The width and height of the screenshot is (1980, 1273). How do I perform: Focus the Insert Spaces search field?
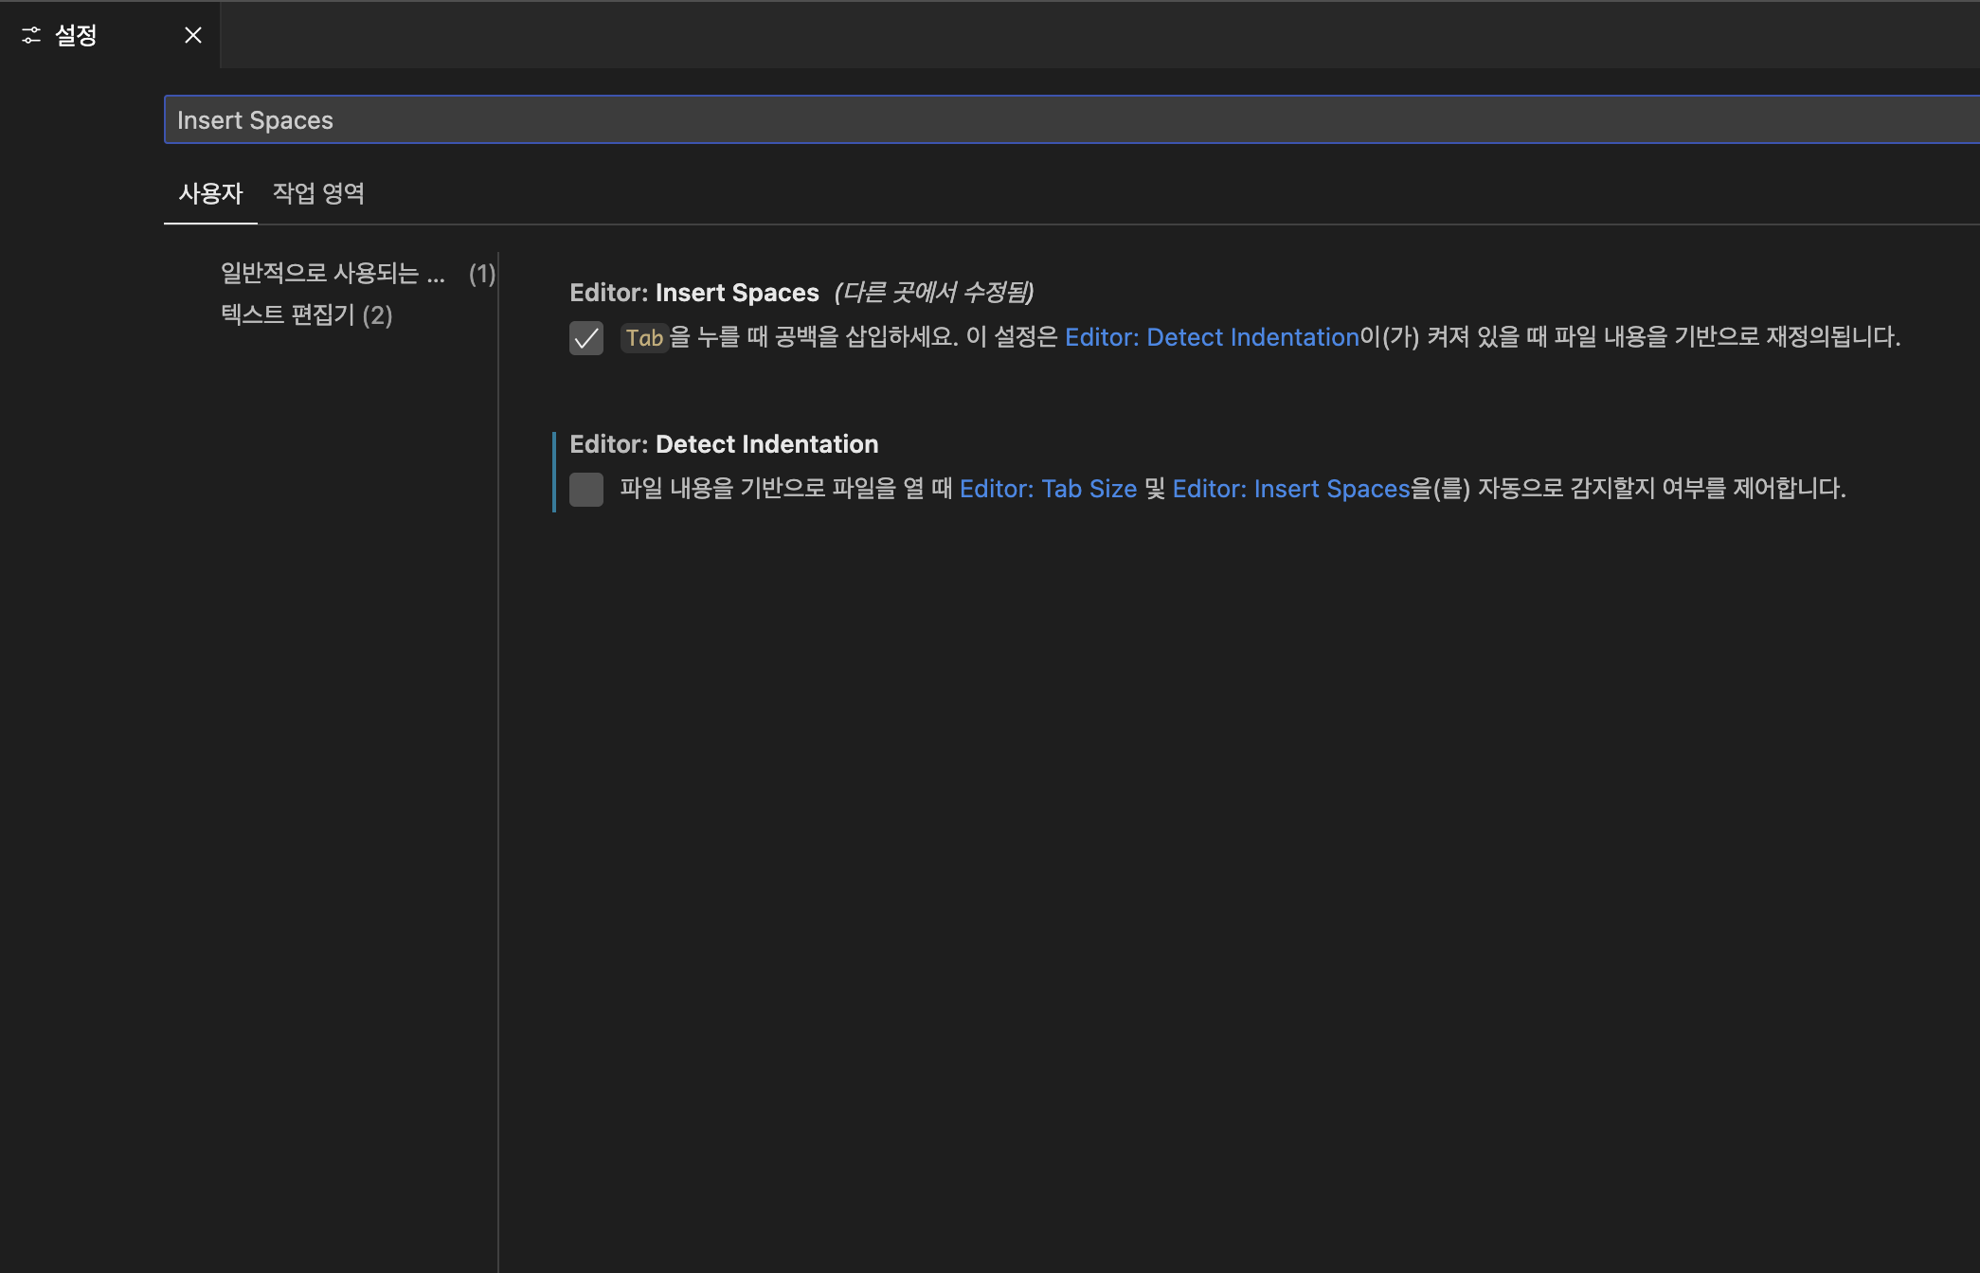tap(1042, 120)
